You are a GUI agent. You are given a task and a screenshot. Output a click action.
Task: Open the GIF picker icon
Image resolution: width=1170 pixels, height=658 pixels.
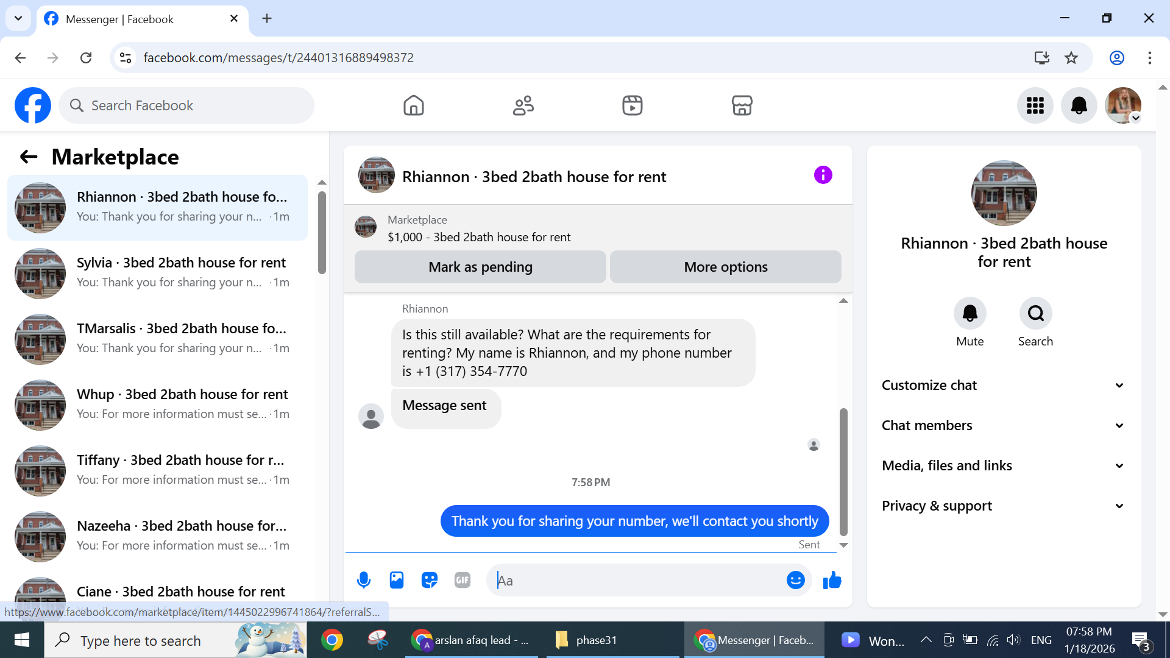coord(463,580)
